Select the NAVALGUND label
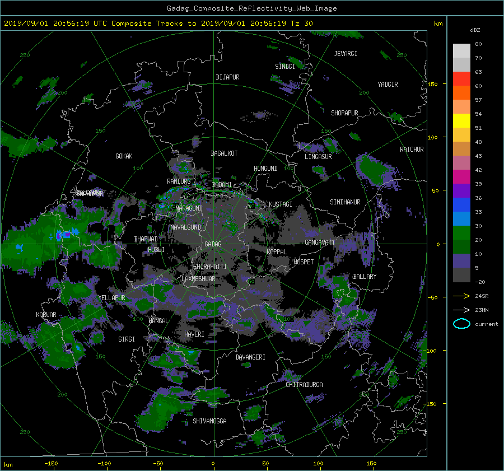This screenshot has width=504, height=471. (x=185, y=227)
